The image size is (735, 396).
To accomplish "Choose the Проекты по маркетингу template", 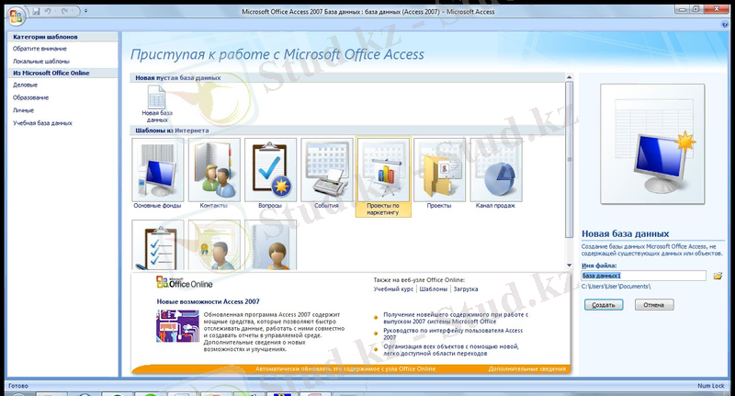I will (x=383, y=176).
